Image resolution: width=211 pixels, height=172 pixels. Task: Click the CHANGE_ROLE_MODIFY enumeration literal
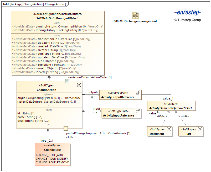pyautogui.click(x=52, y=159)
